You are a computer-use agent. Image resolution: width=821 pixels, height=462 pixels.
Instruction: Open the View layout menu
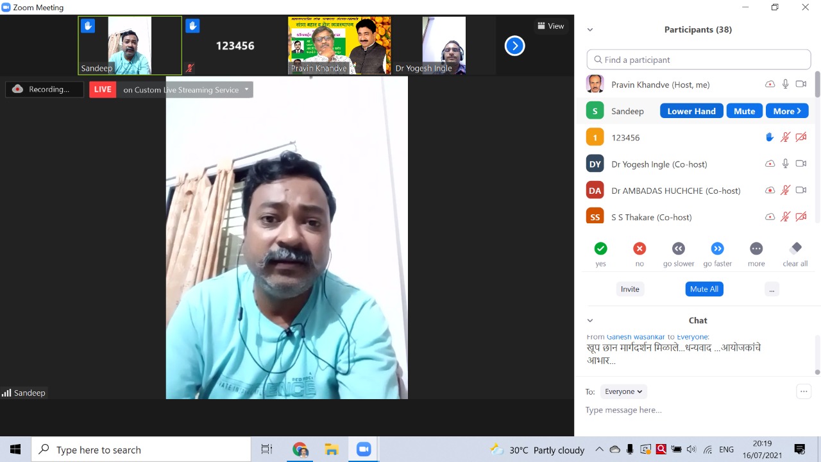click(551, 26)
